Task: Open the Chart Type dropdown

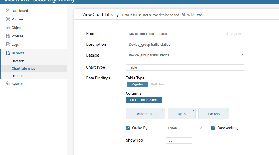Action: [185, 67]
